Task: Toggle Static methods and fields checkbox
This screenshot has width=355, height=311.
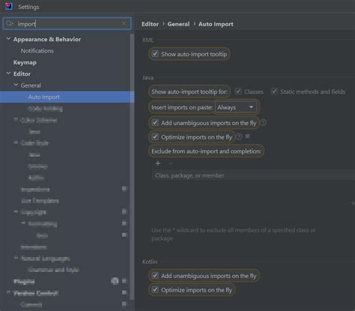Action: (x=274, y=91)
